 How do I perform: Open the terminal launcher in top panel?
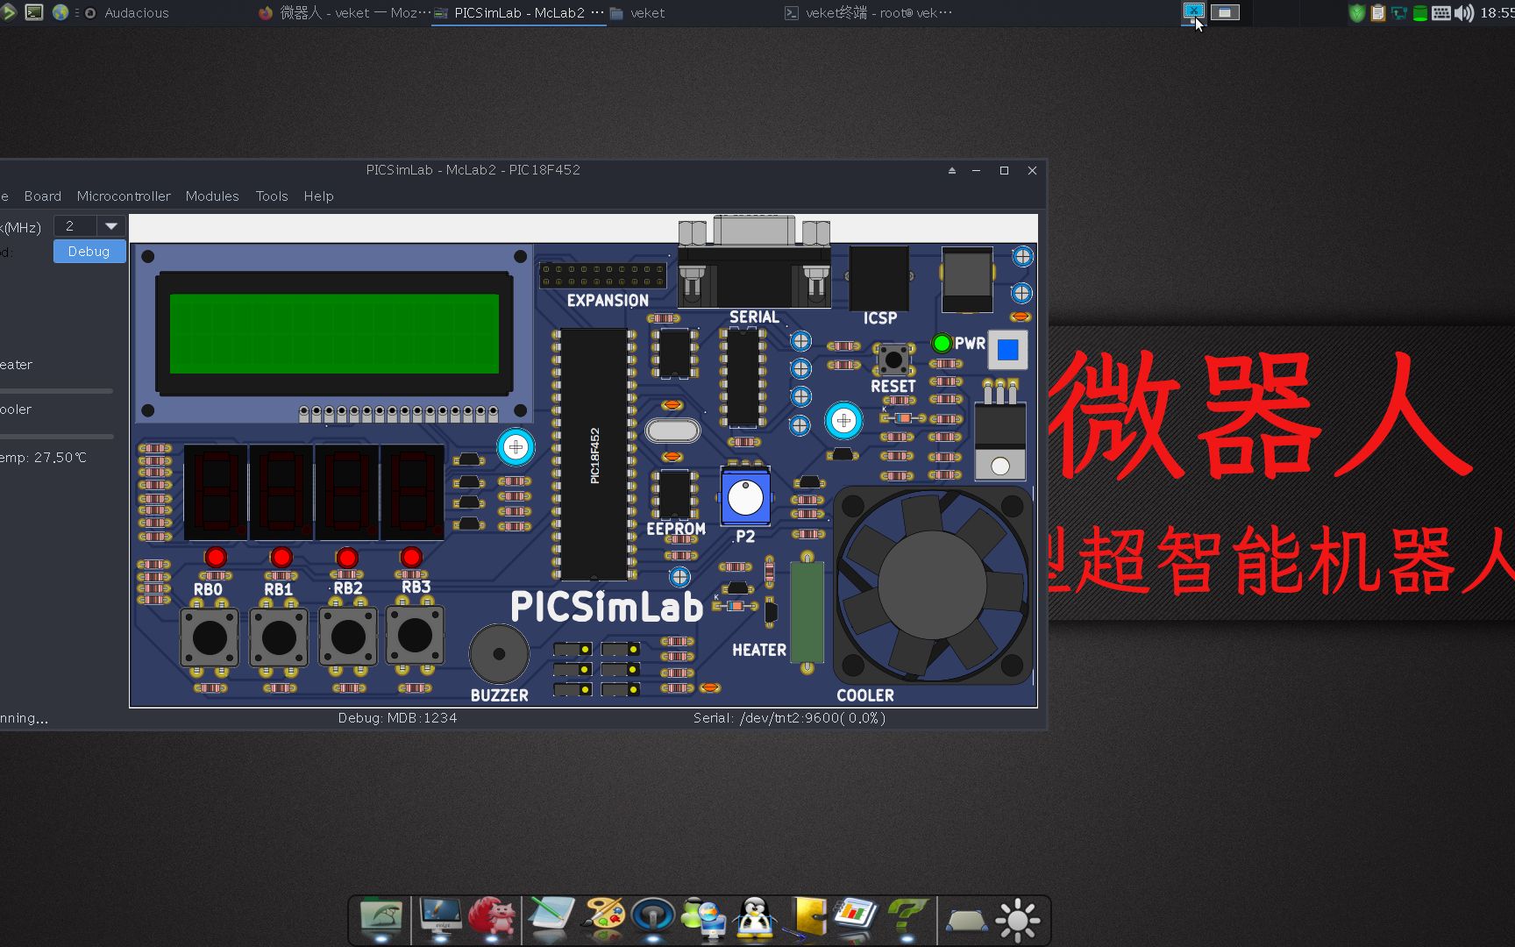[34, 12]
